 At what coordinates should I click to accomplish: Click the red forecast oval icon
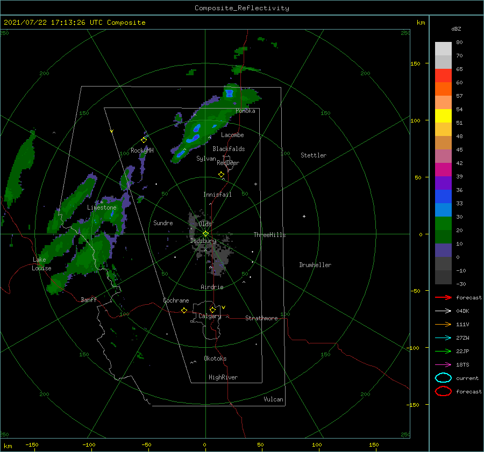443,391
